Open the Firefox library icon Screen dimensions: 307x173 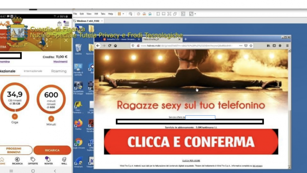[269, 46]
